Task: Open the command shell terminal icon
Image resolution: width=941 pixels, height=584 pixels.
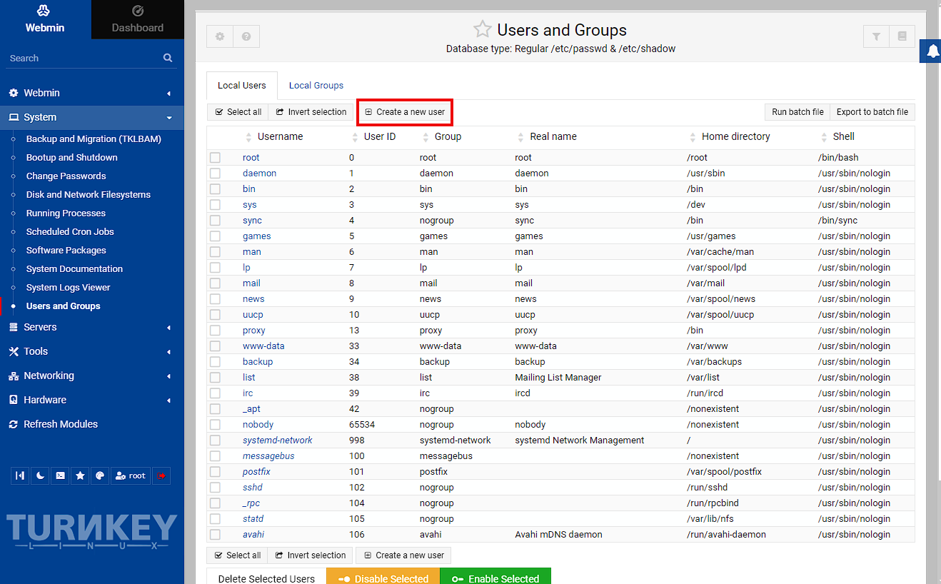Action: tap(61, 475)
